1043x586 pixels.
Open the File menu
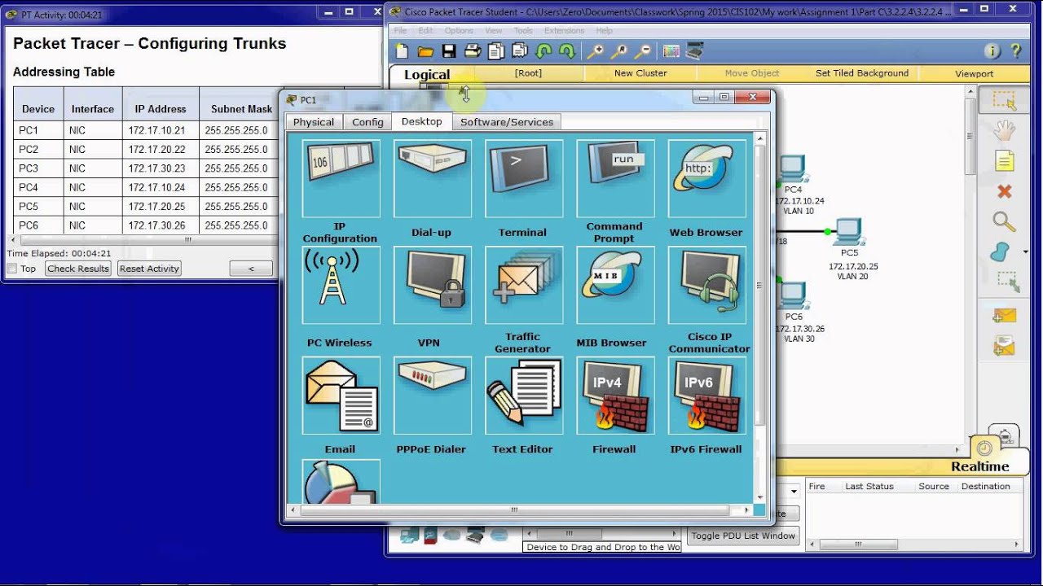pos(400,31)
